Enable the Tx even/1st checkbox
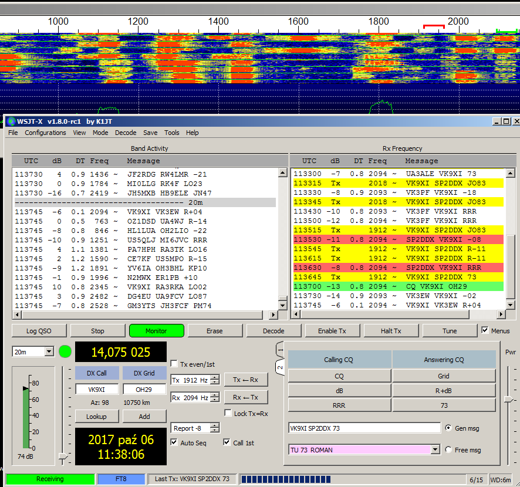 [x=174, y=363]
